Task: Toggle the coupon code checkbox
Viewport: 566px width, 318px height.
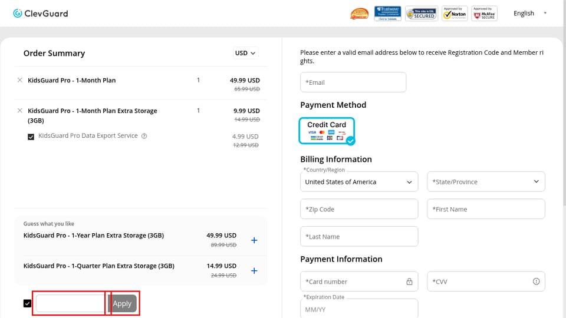Action: coord(28,303)
